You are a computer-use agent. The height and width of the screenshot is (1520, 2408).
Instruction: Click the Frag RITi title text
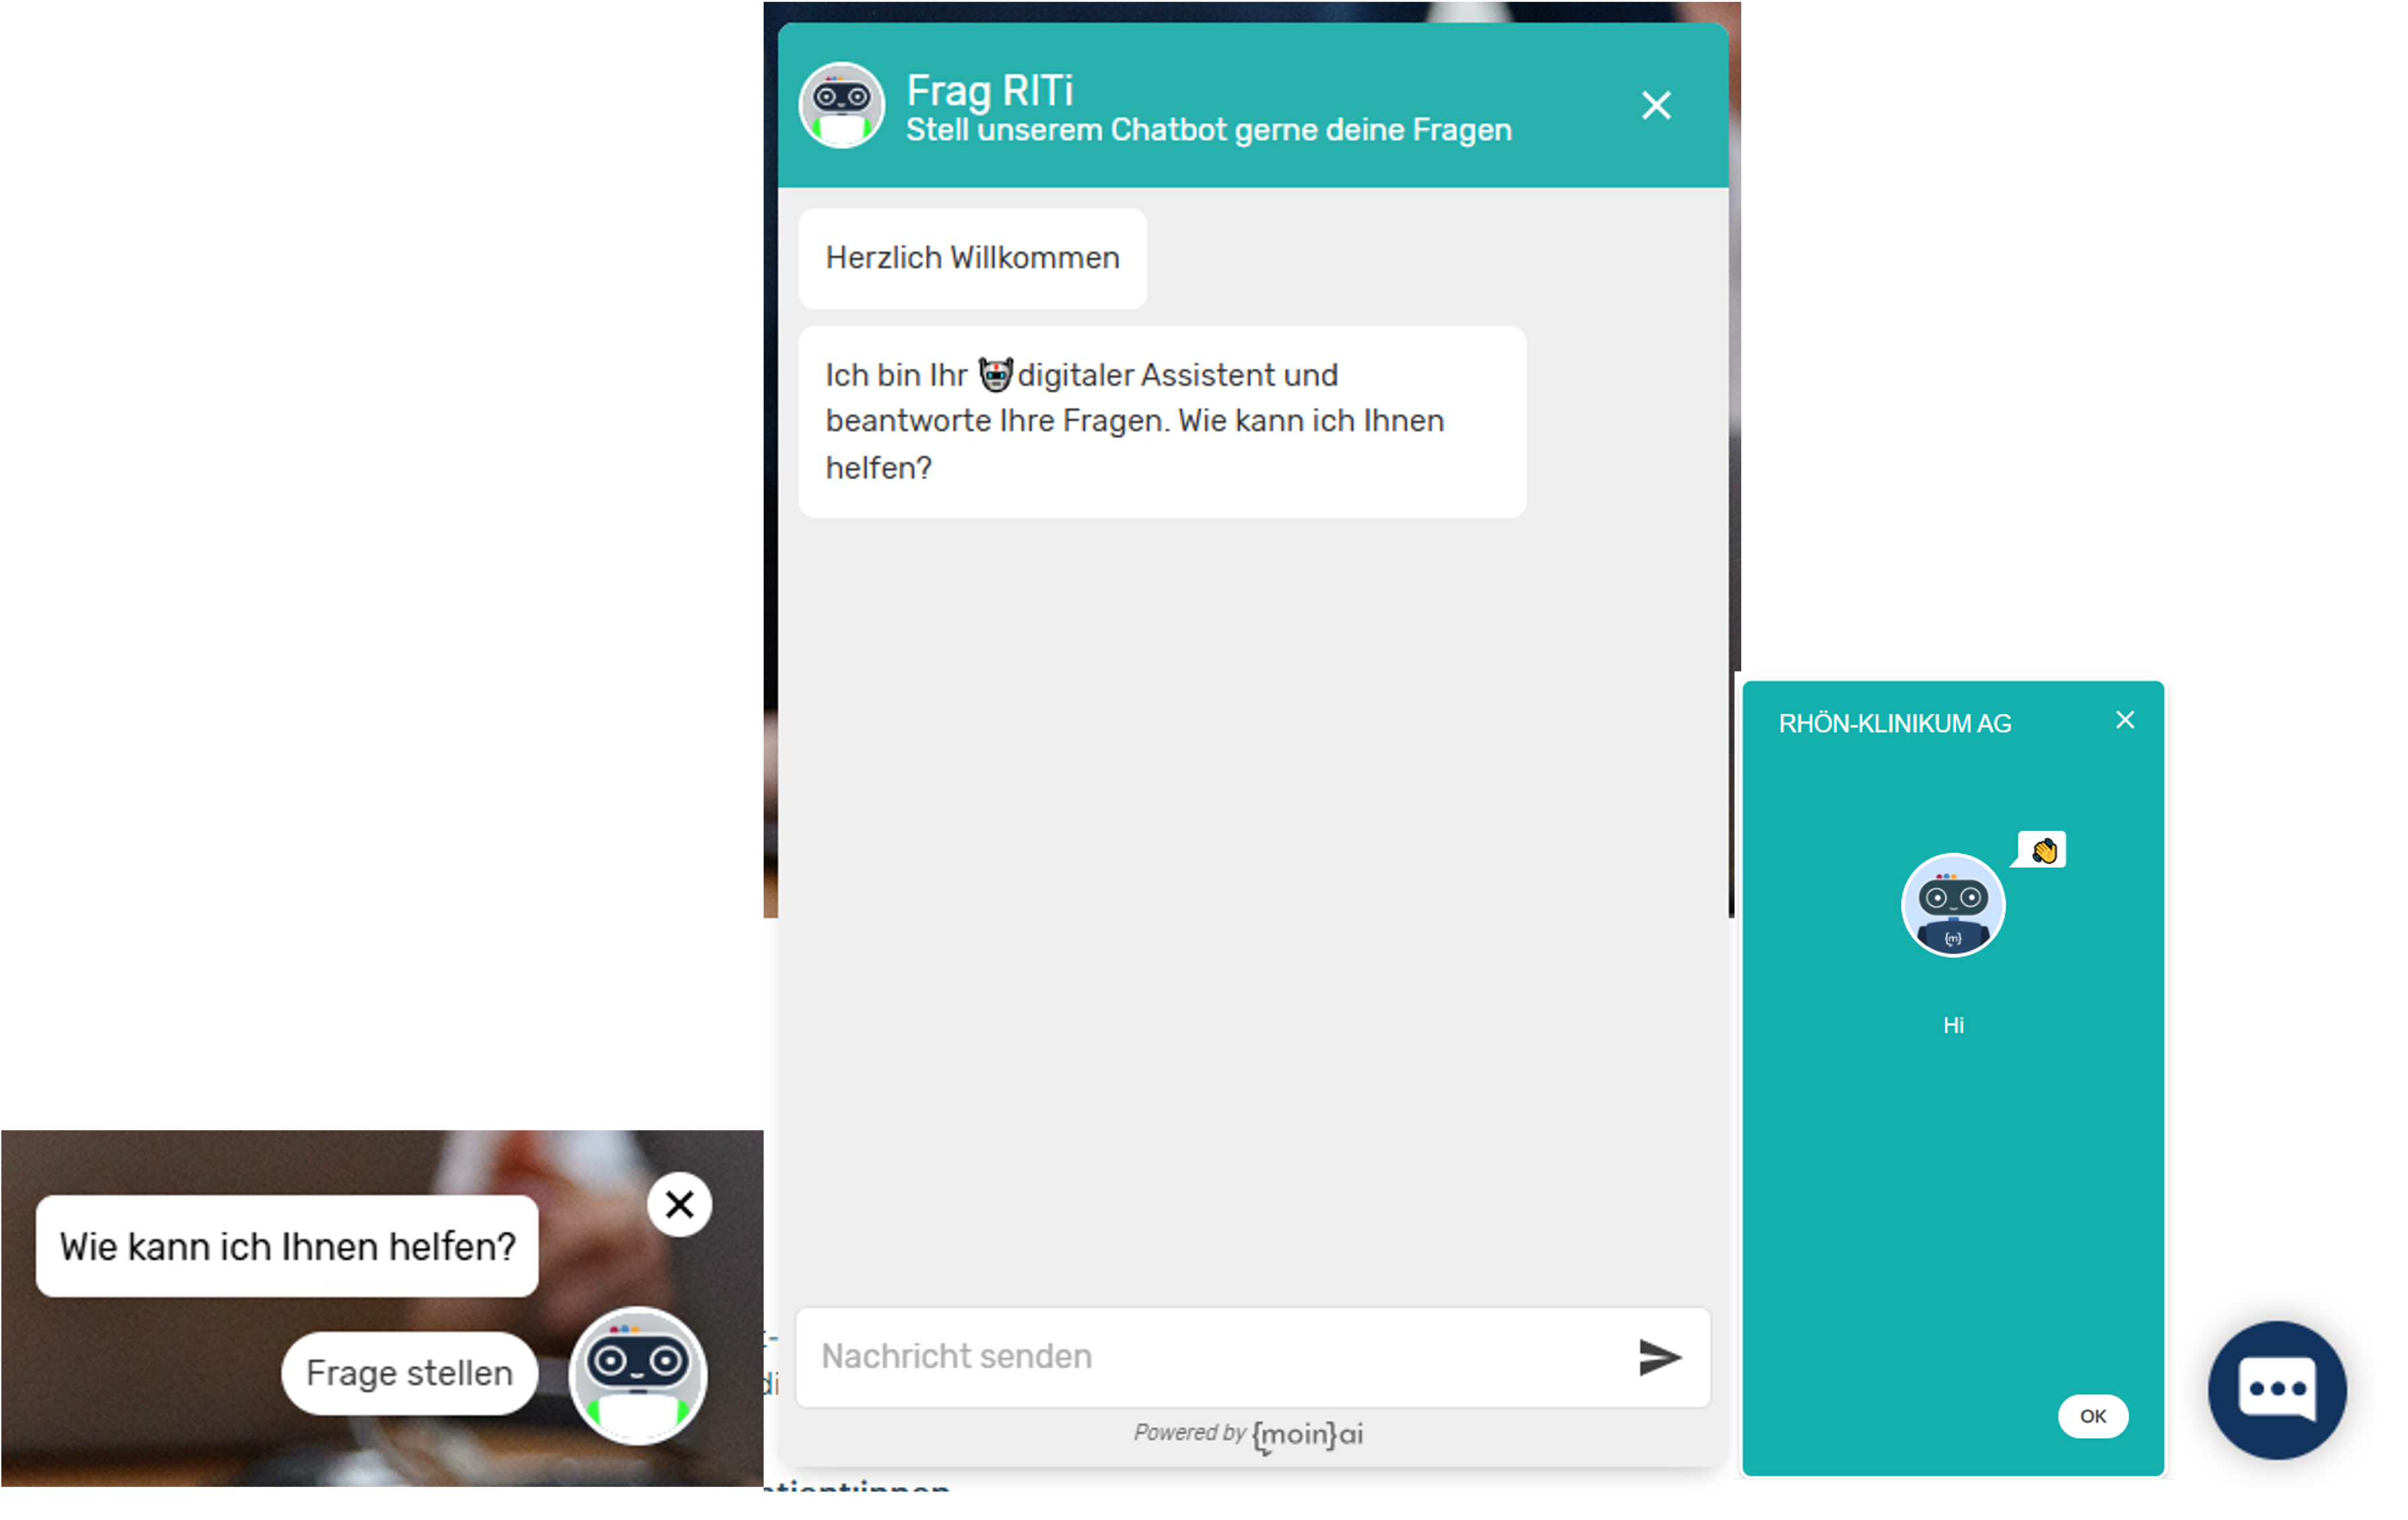click(990, 91)
